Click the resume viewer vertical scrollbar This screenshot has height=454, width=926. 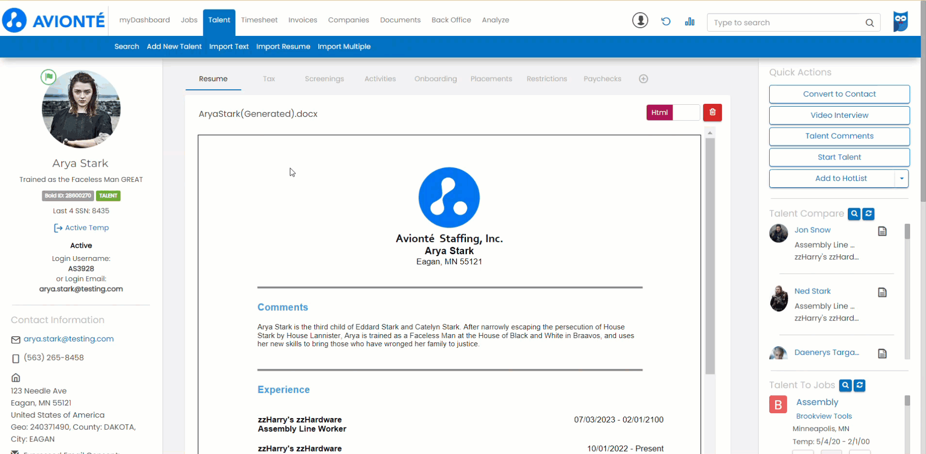[x=710, y=256]
